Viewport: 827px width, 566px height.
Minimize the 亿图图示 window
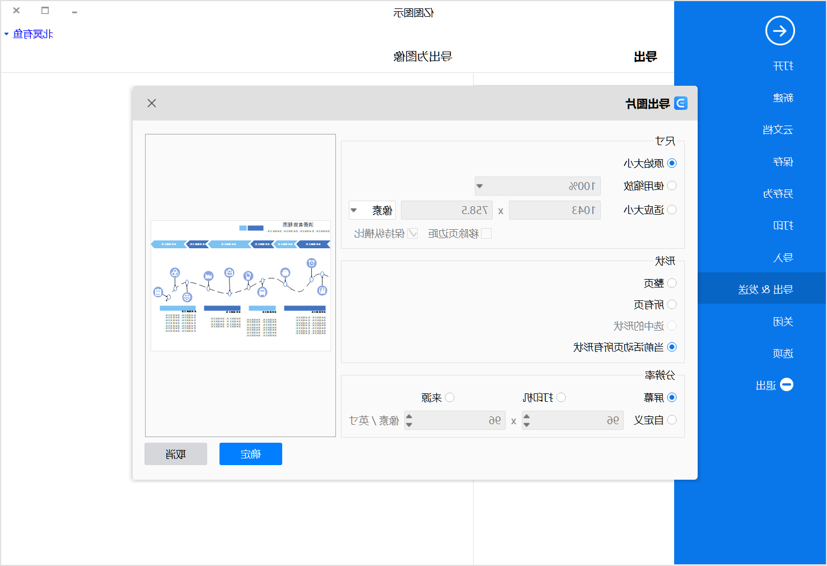[x=74, y=11]
